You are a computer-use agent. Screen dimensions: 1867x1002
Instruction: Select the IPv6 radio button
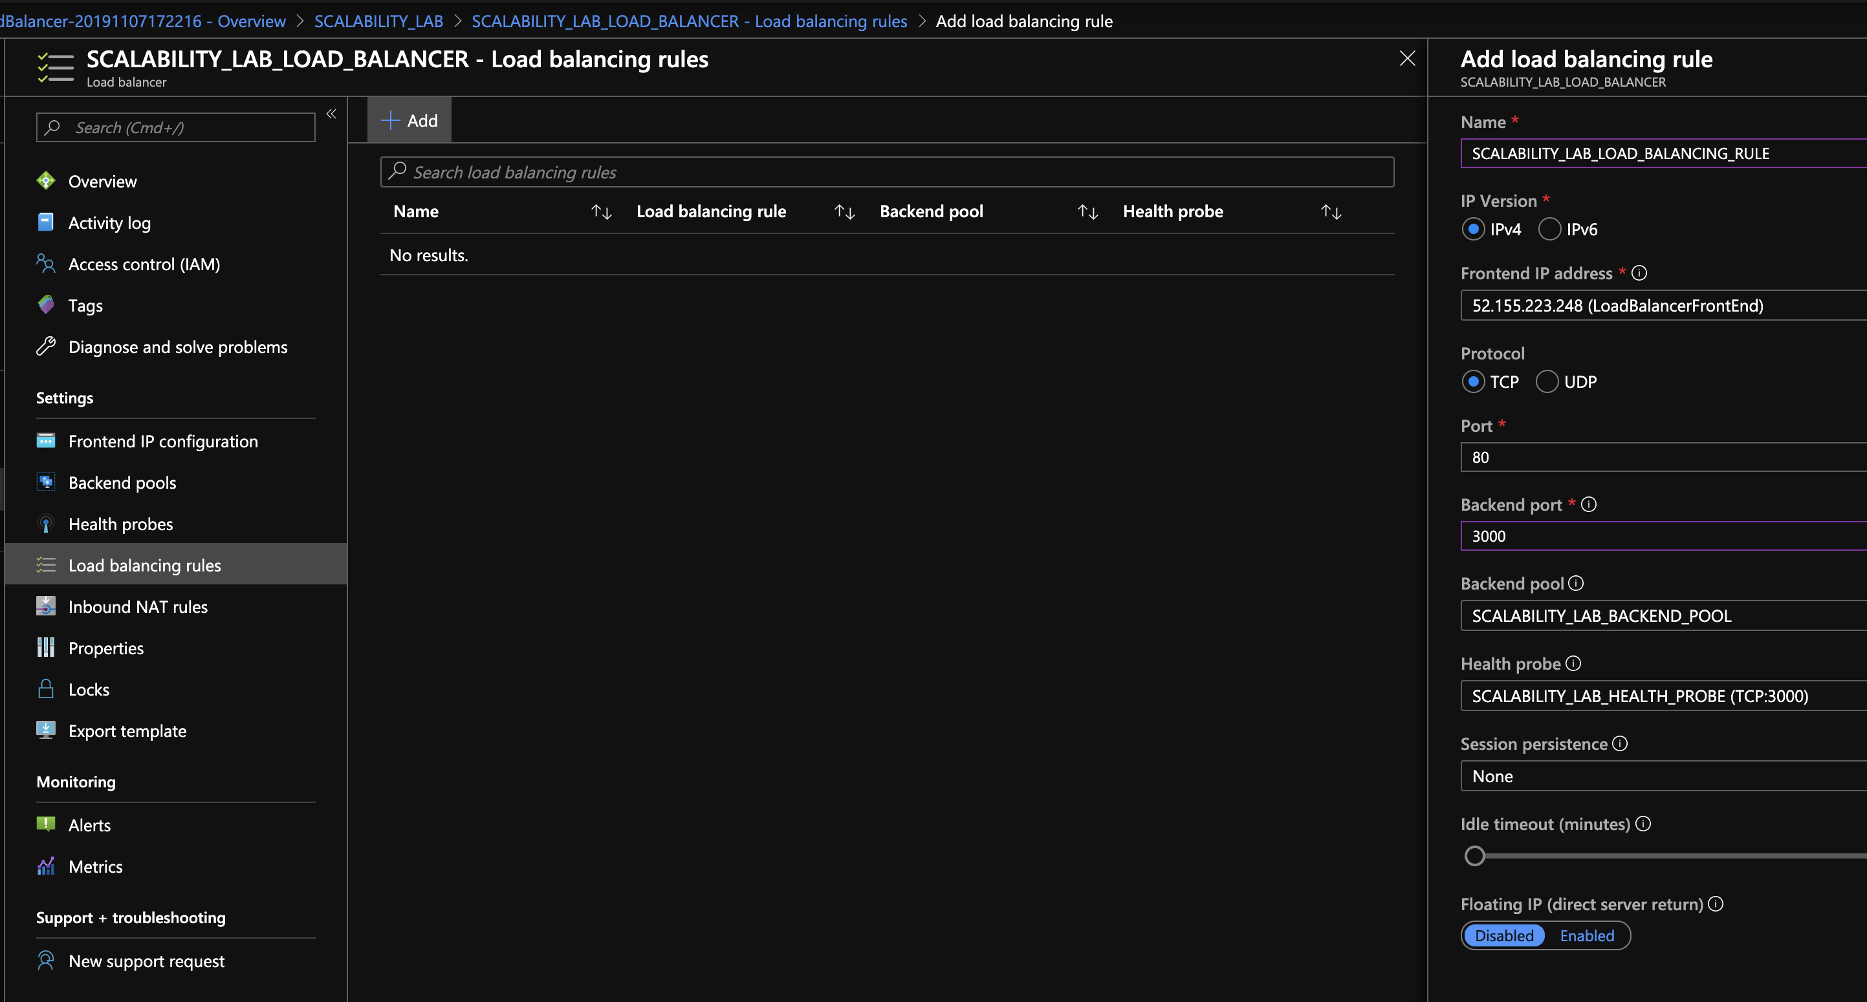(1549, 229)
